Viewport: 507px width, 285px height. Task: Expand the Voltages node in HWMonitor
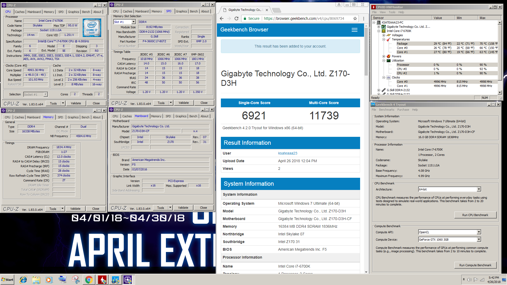[x=384, y=35]
